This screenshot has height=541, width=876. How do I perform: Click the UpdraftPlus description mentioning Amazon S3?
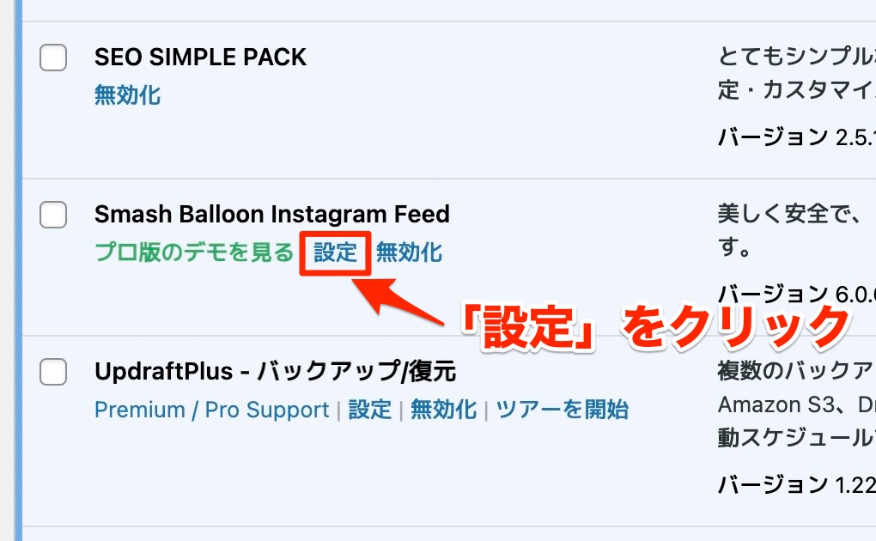pos(797,404)
